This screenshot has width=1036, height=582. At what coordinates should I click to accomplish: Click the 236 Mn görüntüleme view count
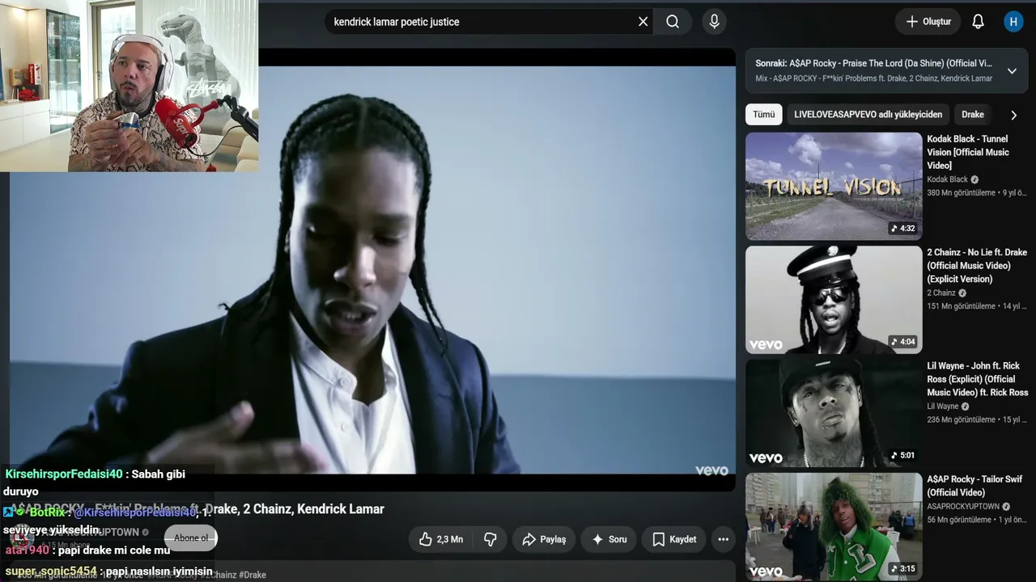click(962, 420)
